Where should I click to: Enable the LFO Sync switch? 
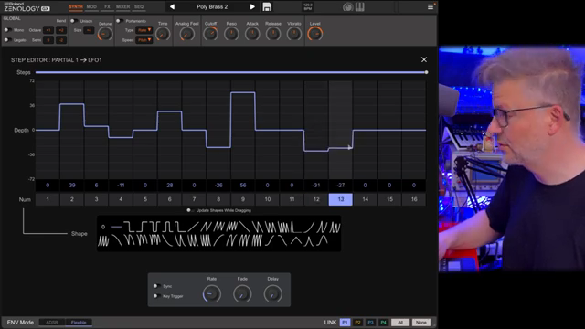[156, 286]
